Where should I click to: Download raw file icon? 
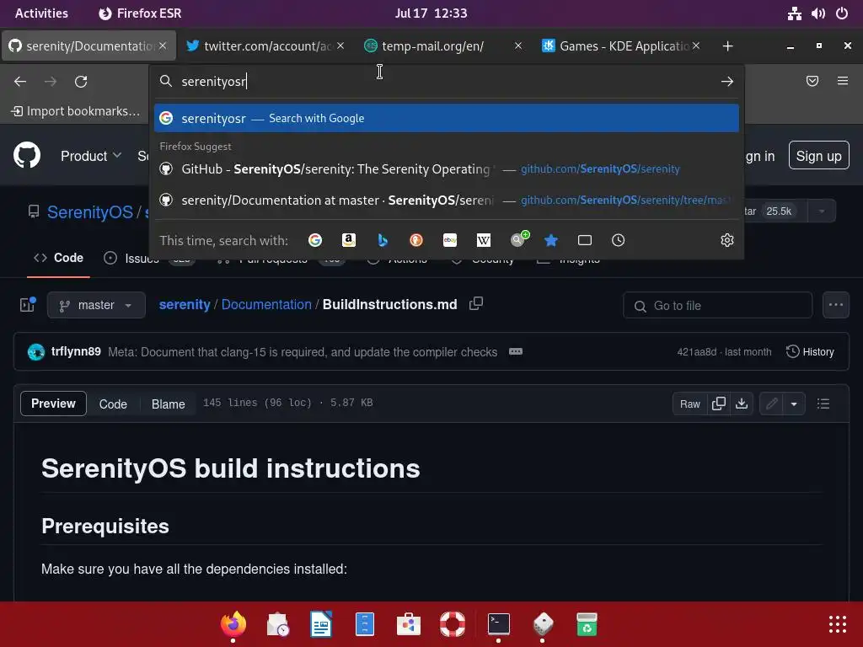tap(742, 404)
